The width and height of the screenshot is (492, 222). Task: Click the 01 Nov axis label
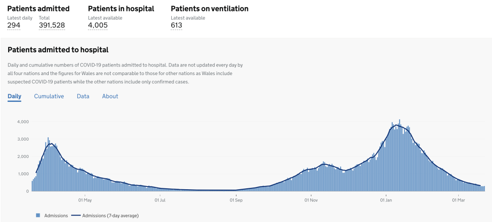click(x=311, y=200)
